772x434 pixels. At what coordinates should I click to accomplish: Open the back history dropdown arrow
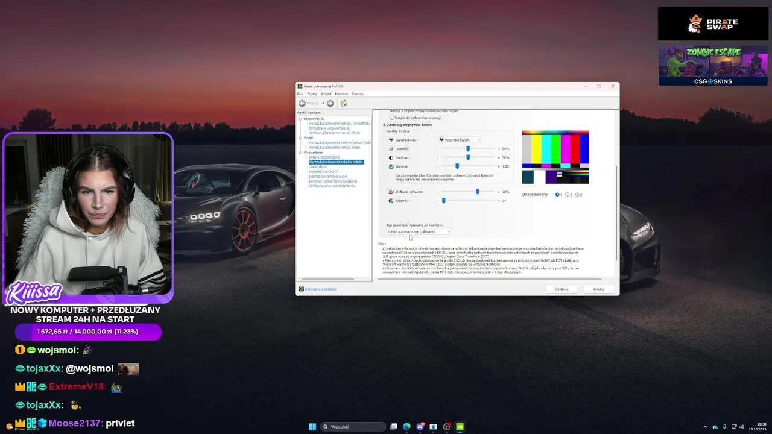[323, 103]
